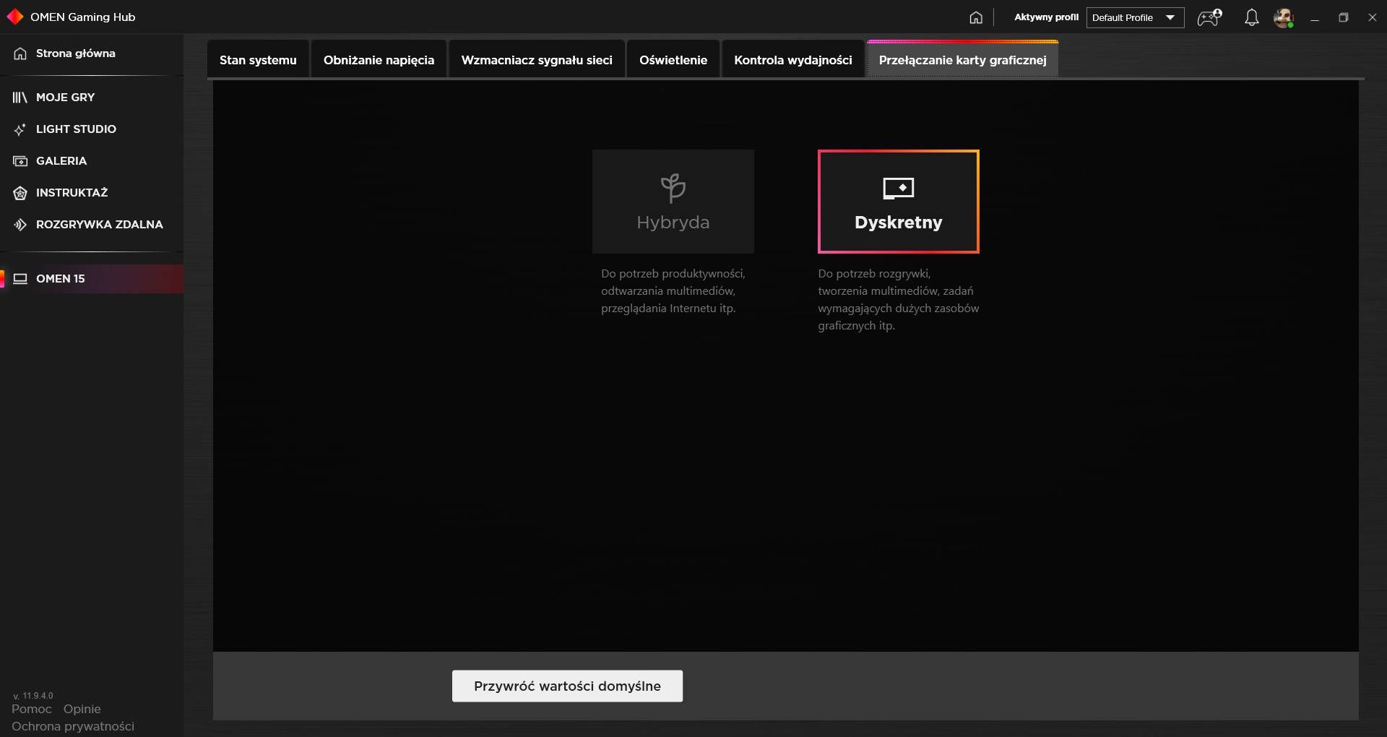Click the OMEN 15 laptop icon
This screenshot has width=1387, height=737.
click(x=20, y=279)
